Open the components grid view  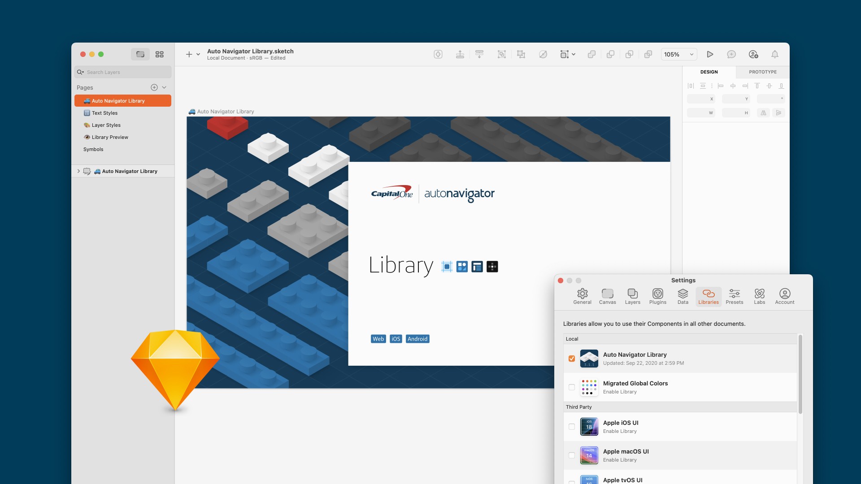point(159,54)
